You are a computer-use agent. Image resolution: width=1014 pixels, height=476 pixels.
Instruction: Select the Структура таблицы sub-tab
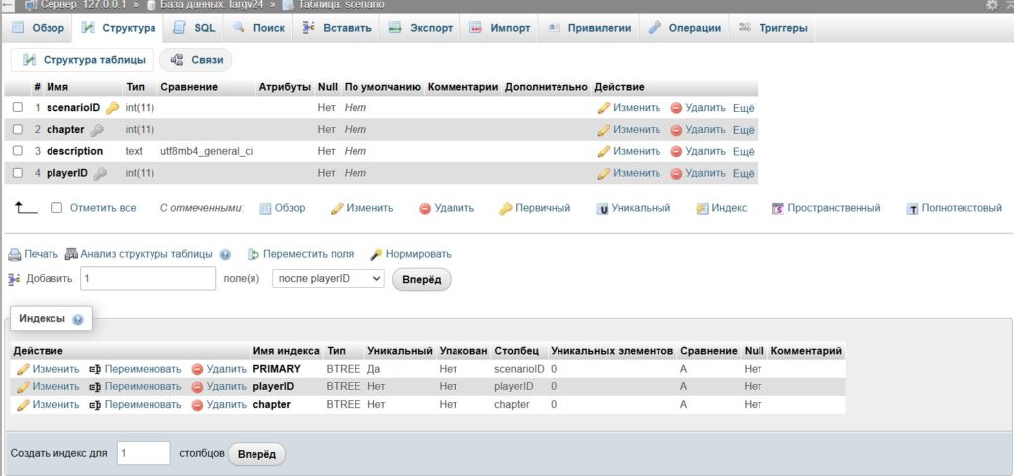click(83, 60)
